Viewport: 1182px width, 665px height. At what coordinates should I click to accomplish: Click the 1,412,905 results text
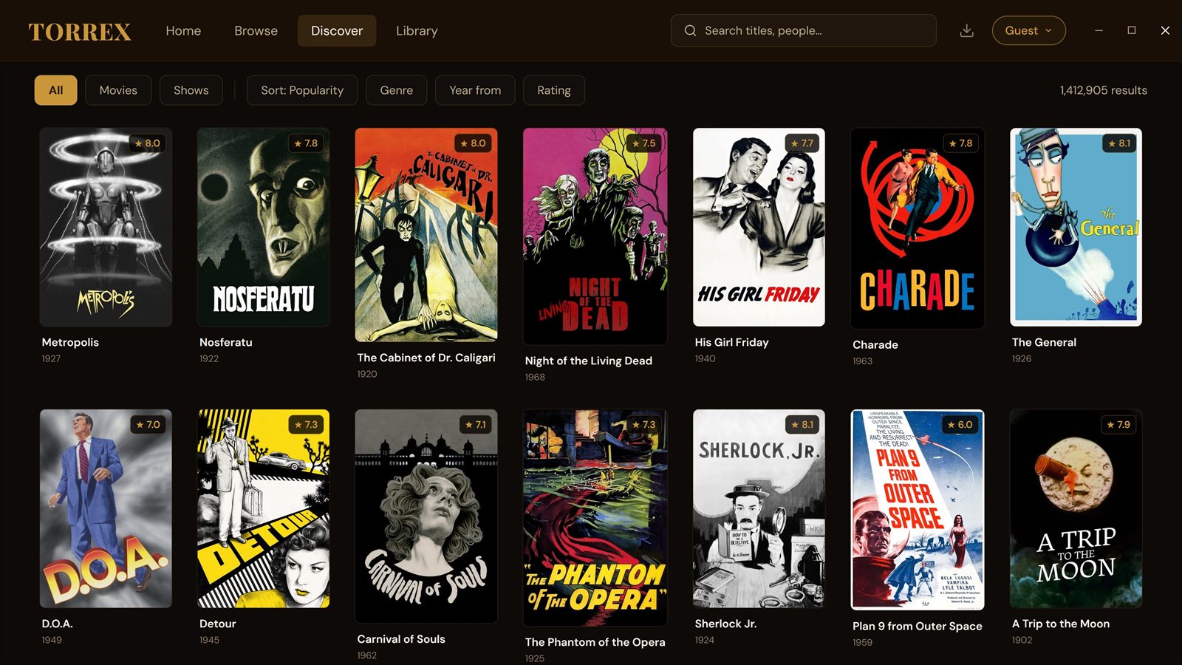1104,90
